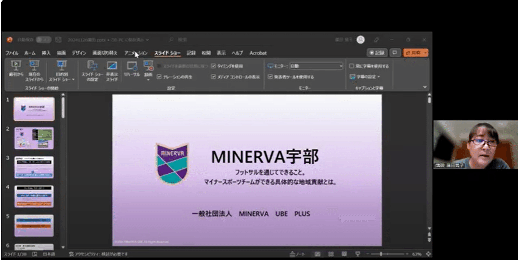Viewport: 518px width, 260px height.
Task: Switch to the 画面切り替え (Transitions) tab
Action: click(105, 53)
